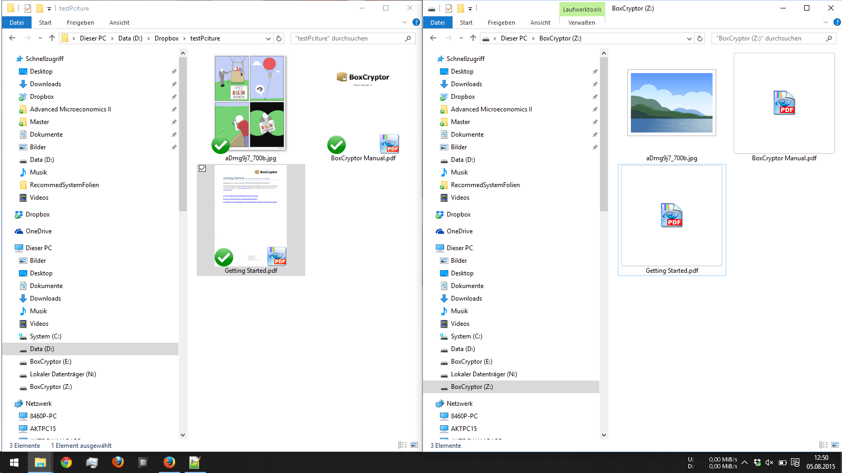Click the Dropbox icon in the system tray
This screenshot has height=473, width=842.
pyautogui.click(x=757, y=462)
